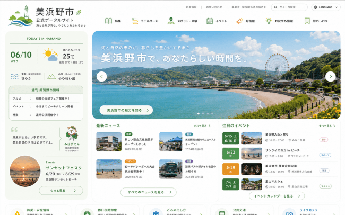This screenshot has width=345, height=215.
Task: Click the orange megaphone icon in the navigation
Action: coord(239,21)
